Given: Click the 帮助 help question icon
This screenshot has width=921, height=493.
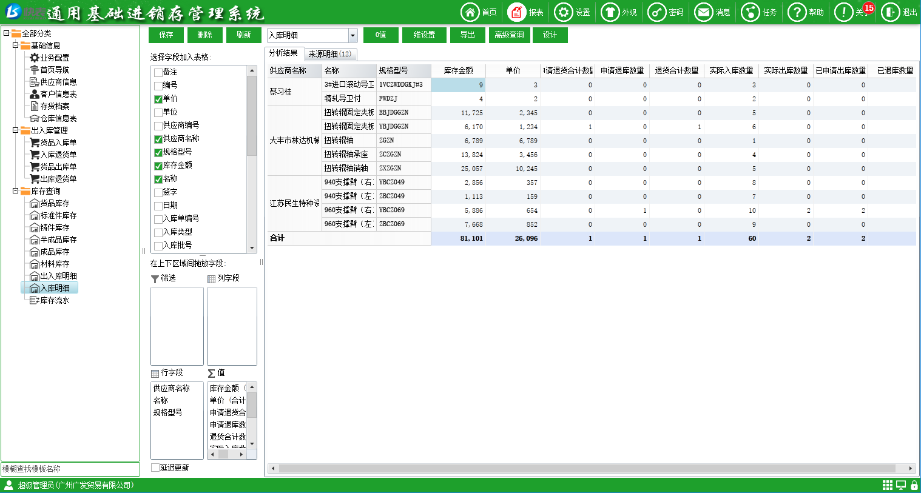Looking at the screenshot, I should click(797, 12).
